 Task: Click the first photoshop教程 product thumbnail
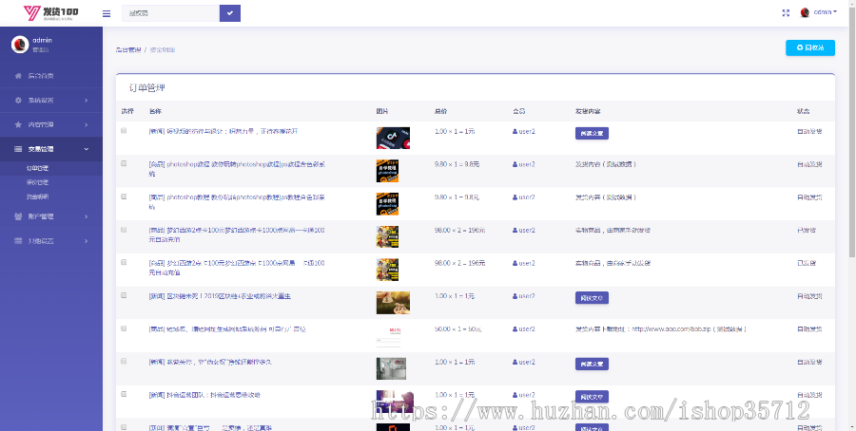pyautogui.click(x=387, y=171)
